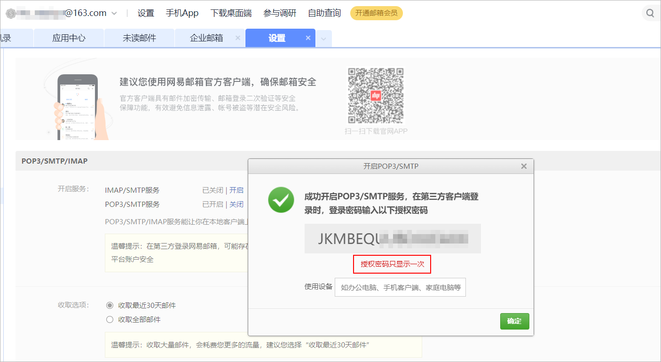This screenshot has height=362, width=661.
Task: Click 扫一扫下载官网APP caption
Action: click(x=376, y=131)
